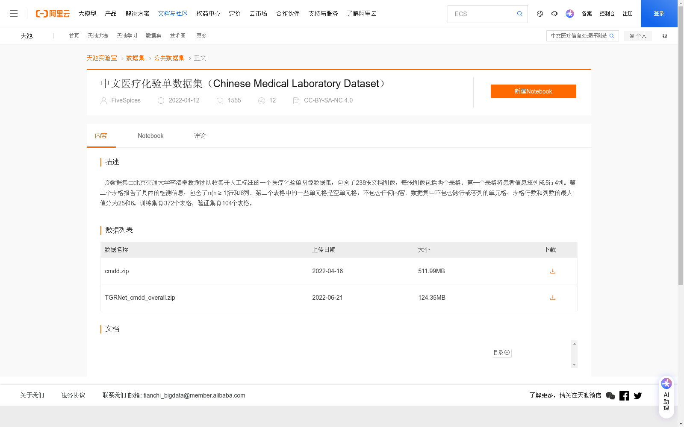Open 首页 in Tianchi navigation
The height and width of the screenshot is (427, 684).
(74, 36)
